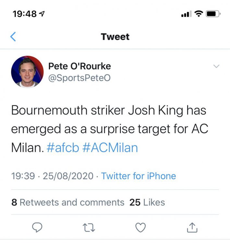Tap the Pete O'Rourke display name
Image resolution: width=230 pixels, height=243 pixels.
79,66
